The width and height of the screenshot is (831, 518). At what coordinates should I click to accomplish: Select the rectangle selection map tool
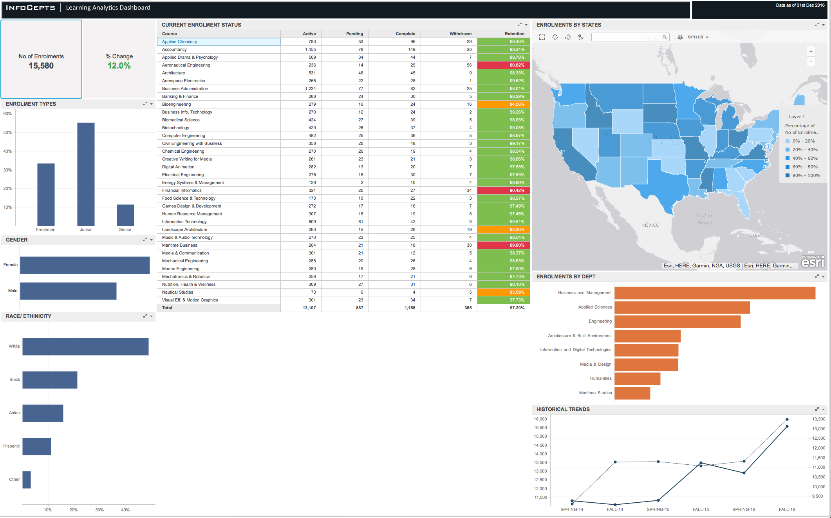pyautogui.click(x=542, y=37)
